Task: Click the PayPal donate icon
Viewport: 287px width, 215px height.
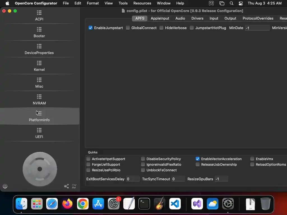Action: (x=74, y=186)
